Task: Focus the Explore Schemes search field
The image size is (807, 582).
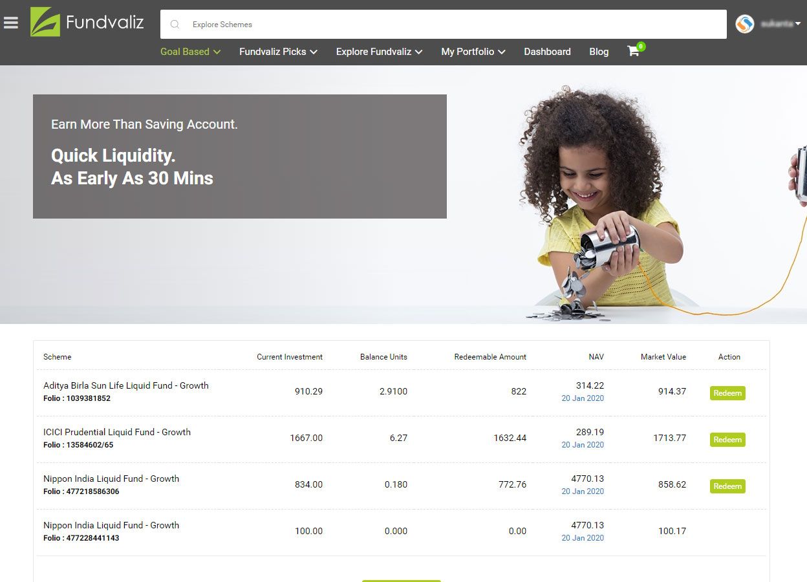Action: click(x=444, y=25)
